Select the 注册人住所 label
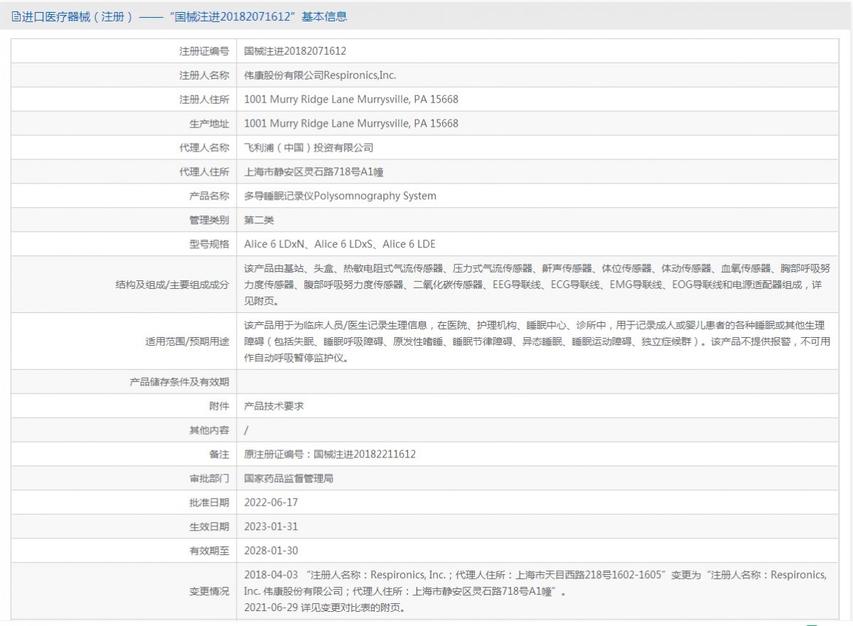The image size is (853, 626). (x=204, y=100)
